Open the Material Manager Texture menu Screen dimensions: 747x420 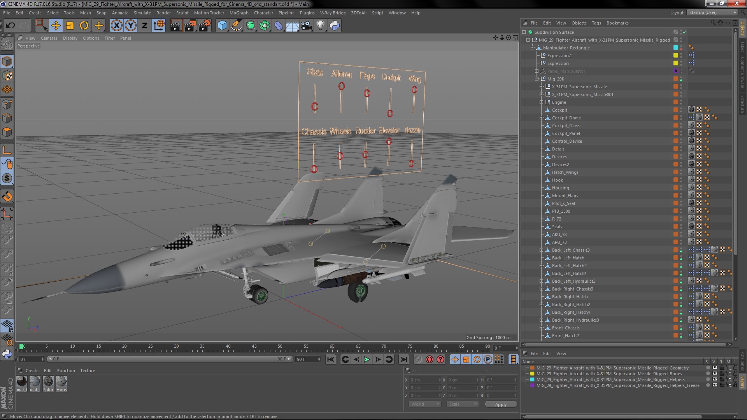87,371
